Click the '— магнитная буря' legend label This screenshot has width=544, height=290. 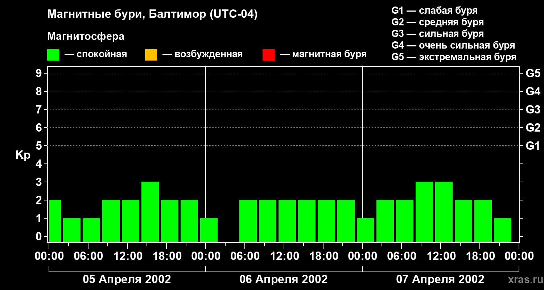(x=323, y=55)
